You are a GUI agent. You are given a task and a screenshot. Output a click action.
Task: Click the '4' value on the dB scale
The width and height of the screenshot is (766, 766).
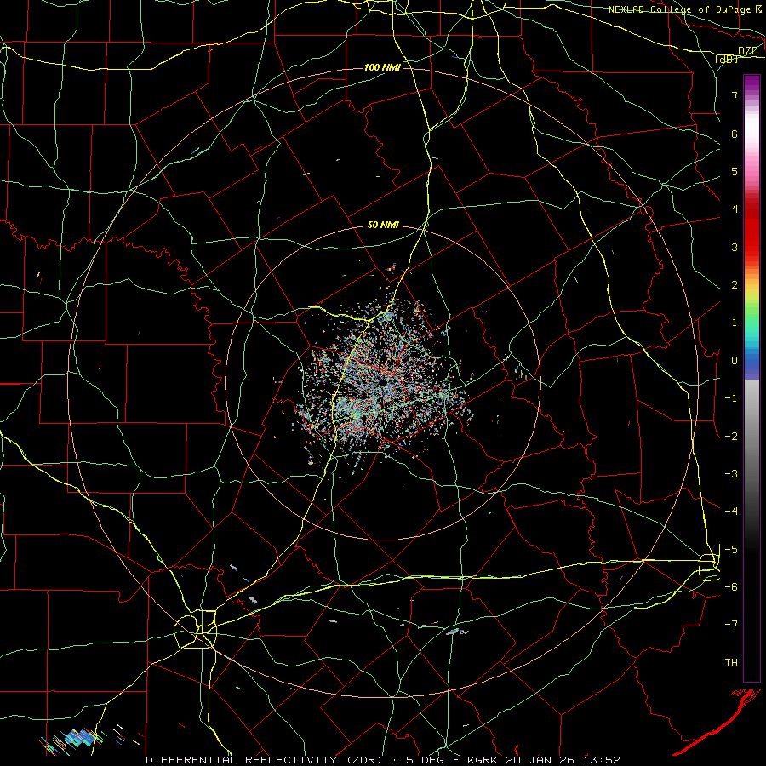point(735,209)
